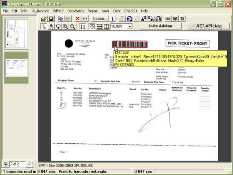Click the 'PV-SO53083' barcode value in tooltip
This screenshot has height=175, width=233.
tap(124, 65)
